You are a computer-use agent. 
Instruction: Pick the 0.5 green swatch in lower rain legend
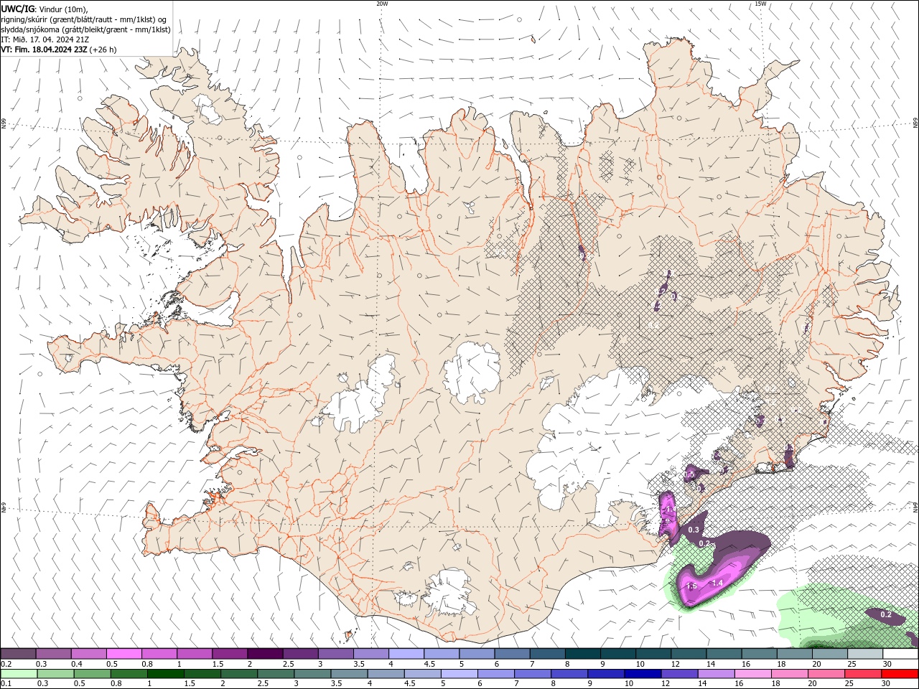(x=92, y=674)
